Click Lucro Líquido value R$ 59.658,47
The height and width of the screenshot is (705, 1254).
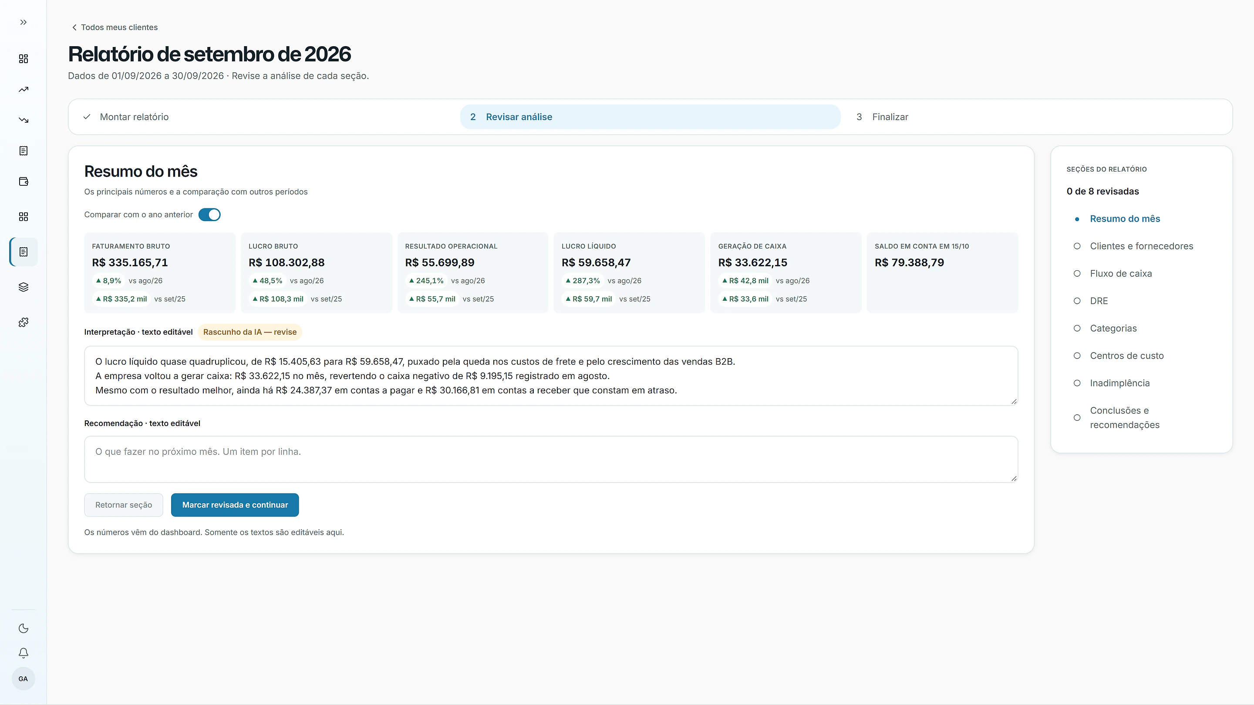[596, 263]
